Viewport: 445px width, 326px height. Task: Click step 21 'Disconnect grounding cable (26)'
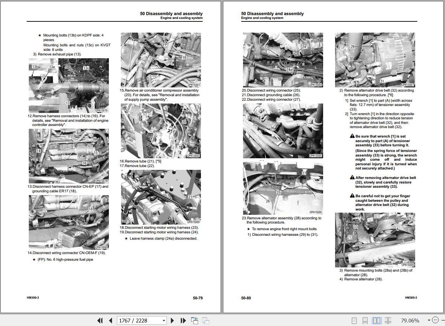point(271,95)
